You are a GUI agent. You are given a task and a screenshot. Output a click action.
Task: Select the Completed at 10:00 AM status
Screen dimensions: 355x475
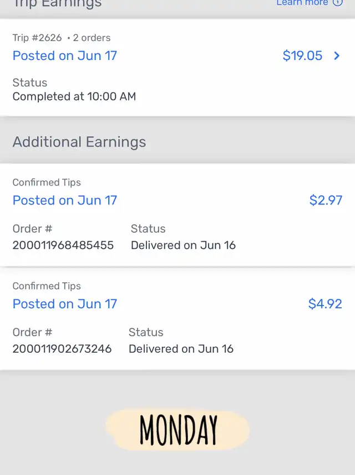pos(74,96)
